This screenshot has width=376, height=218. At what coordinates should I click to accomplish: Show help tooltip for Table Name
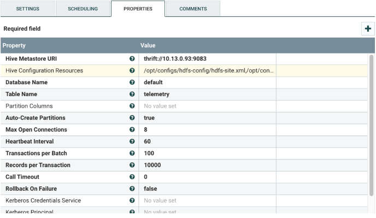tap(132, 94)
